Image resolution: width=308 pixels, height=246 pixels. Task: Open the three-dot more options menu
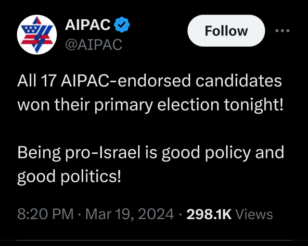(x=282, y=31)
